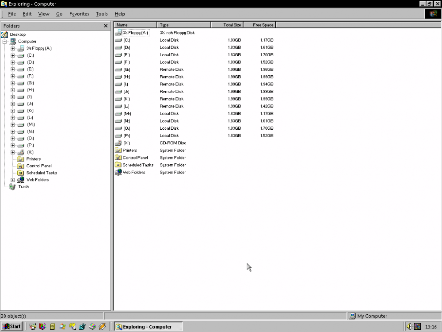Expand the (X:) CD-ROM tree node
Image resolution: width=442 pixels, height=332 pixels.
tap(13, 152)
